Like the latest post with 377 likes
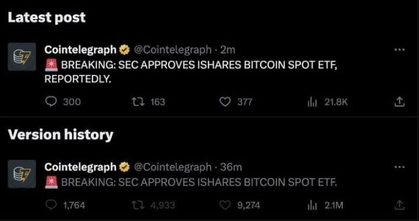The width and height of the screenshot is (419, 221). click(225, 102)
